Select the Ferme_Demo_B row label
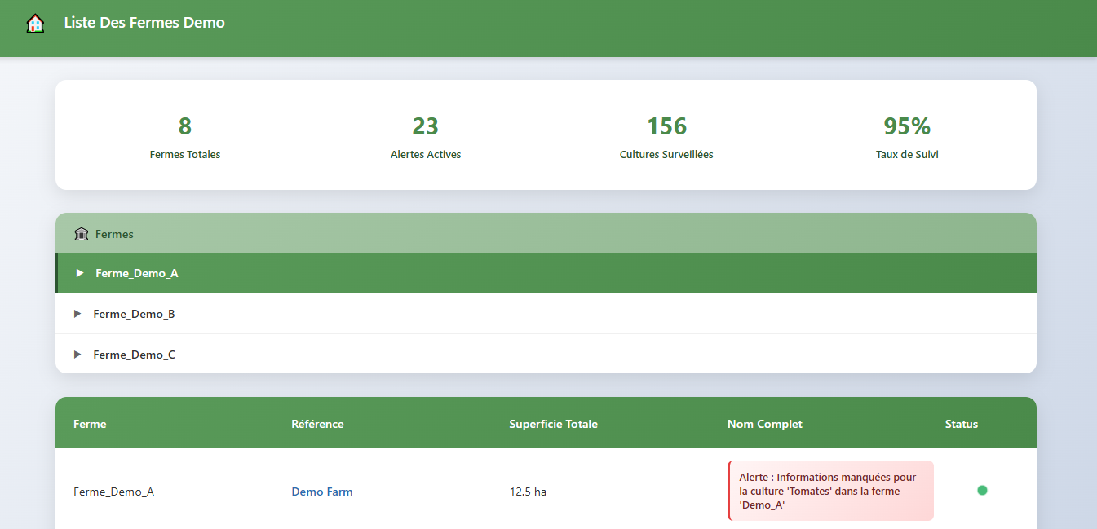This screenshot has height=529, width=1097. [134, 314]
